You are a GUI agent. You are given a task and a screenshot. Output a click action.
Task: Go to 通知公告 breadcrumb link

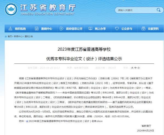28,36
